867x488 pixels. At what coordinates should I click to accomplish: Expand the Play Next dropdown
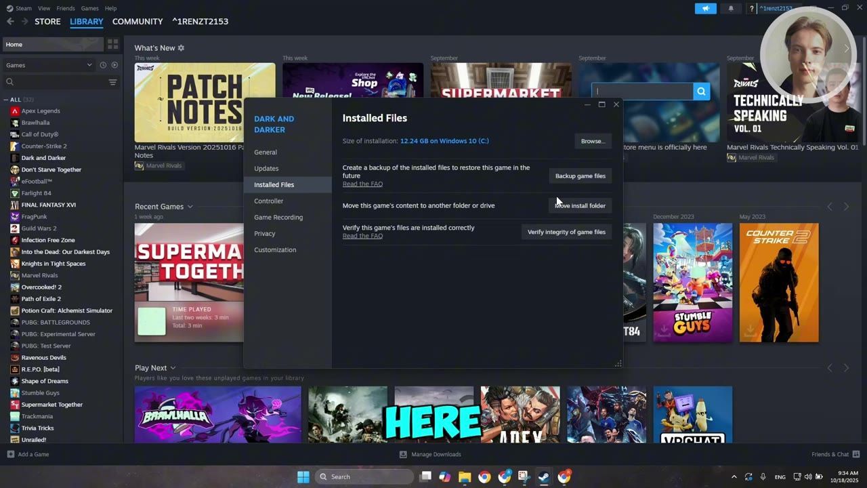173,368
